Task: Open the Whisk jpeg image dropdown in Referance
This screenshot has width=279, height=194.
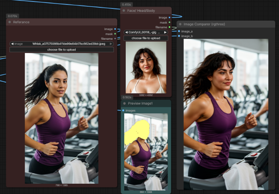Action: [61, 44]
